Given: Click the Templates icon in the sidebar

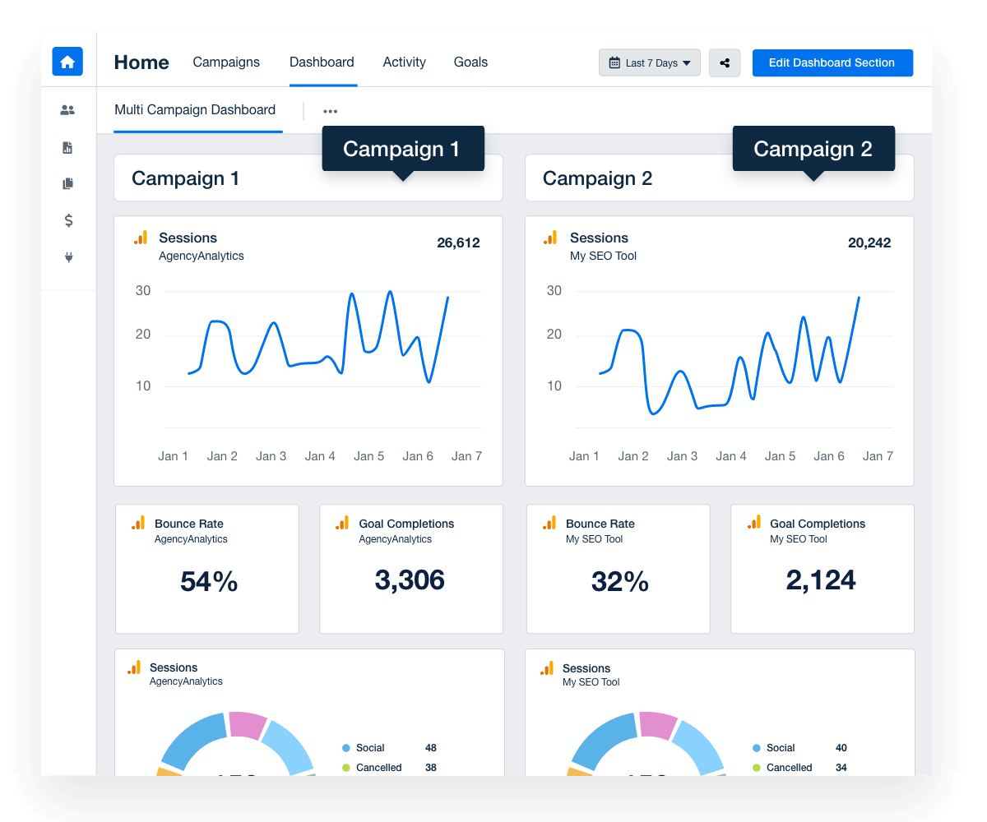Looking at the screenshot, I should click(67, 183).
